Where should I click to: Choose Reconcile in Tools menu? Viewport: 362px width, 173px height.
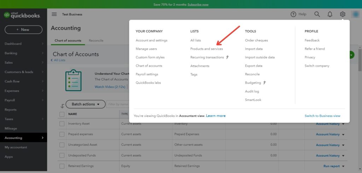[252, 74]
